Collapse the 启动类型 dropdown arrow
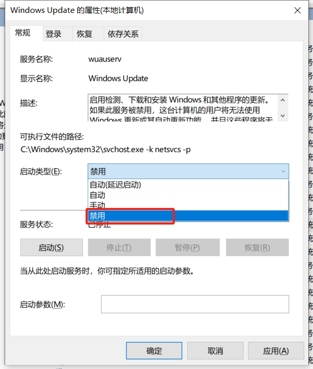Image resolution: width=313 pixels, height=369 pixels. (284, 171)
